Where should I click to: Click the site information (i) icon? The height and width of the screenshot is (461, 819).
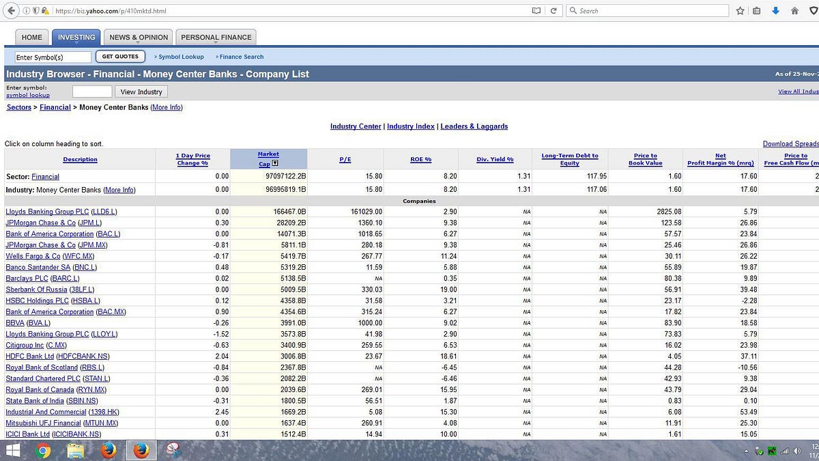click(27, 11)
